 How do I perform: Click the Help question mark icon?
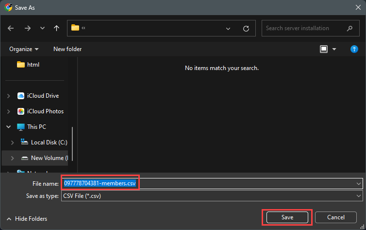(354, 49)
